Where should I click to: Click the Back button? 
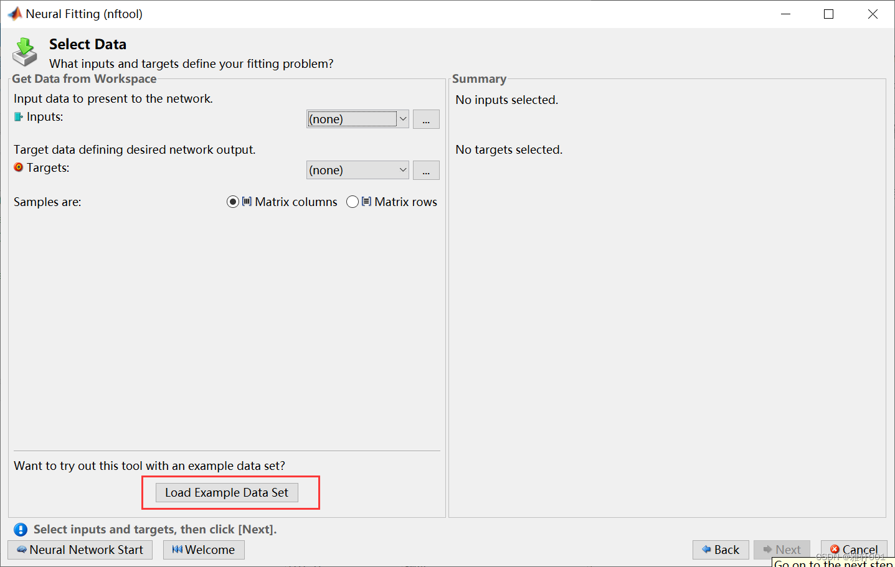coord(721,550)
